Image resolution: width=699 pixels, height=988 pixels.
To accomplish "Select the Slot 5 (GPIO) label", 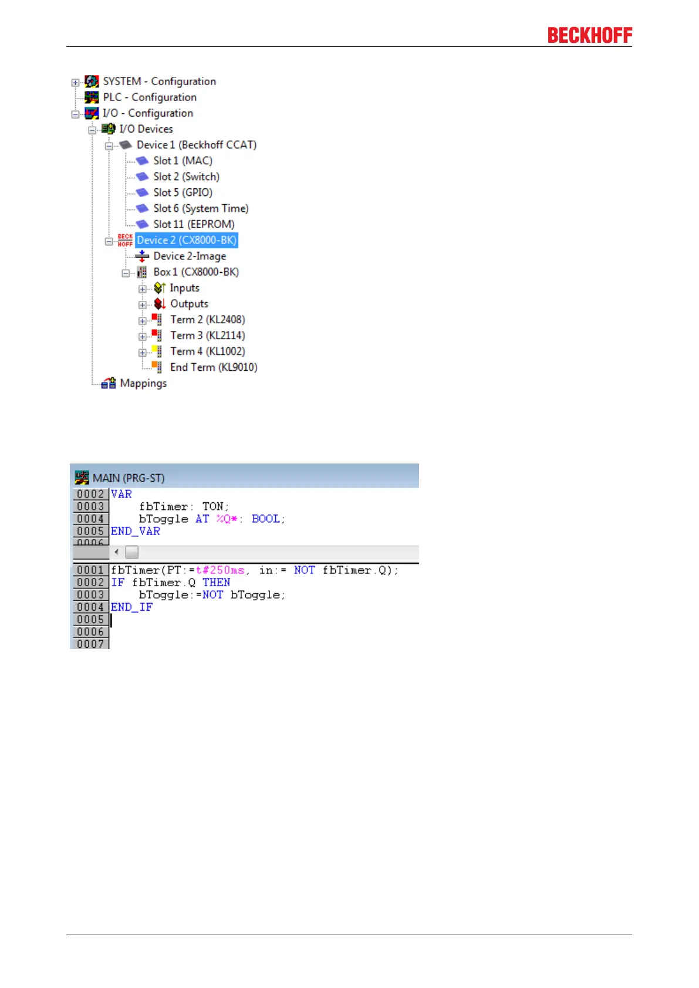I will [183, 192].
